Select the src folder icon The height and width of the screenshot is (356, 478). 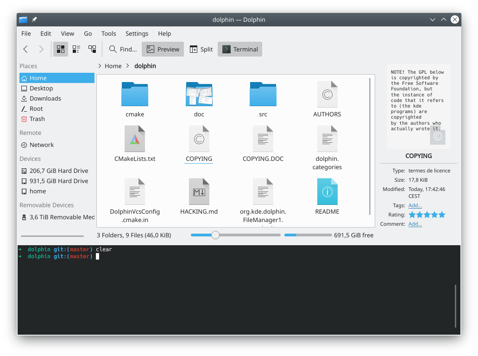click(x=263, y=94)
